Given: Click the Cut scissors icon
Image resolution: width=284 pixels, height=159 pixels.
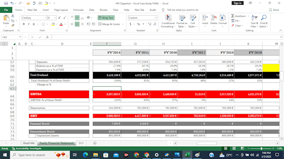Looking at the screenshot, I should [13, 16].
